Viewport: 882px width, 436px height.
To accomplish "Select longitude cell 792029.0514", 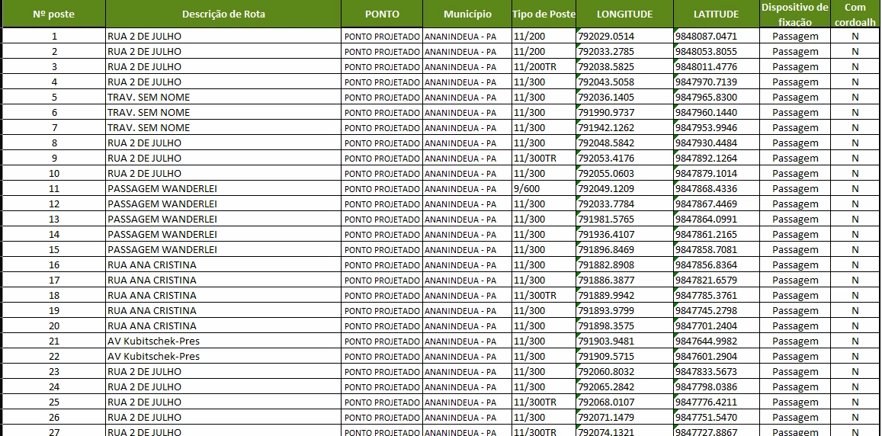I will tap(625, 36).
